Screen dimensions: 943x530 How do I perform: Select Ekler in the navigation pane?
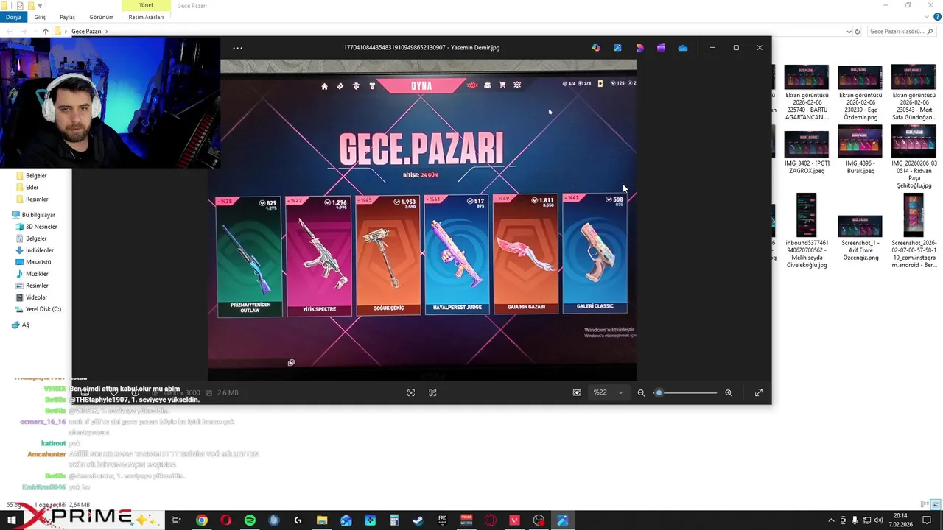32,188
